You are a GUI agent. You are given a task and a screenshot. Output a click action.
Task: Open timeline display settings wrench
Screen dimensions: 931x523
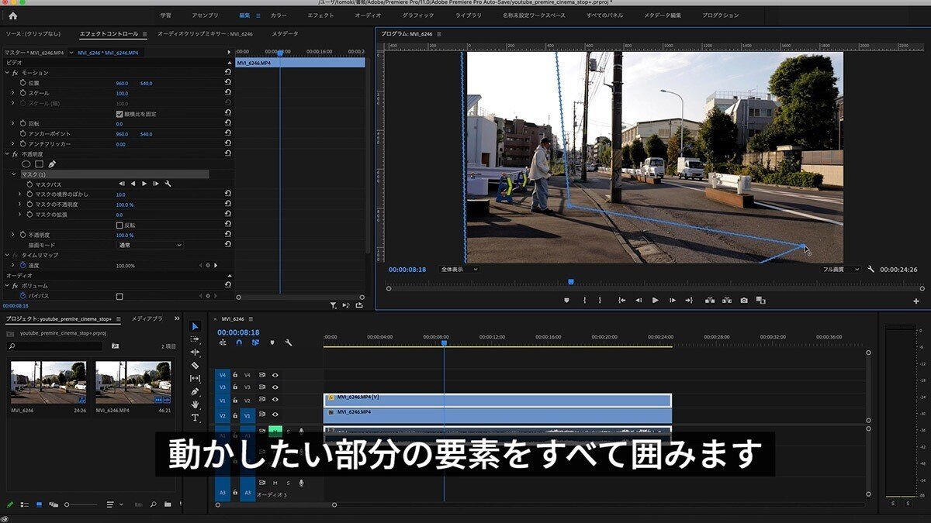tap(288, 342)
